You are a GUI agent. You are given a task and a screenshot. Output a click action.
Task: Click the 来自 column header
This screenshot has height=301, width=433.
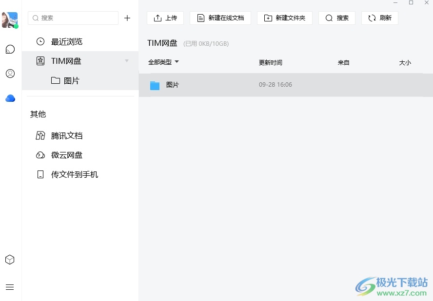tap(344, 63)
